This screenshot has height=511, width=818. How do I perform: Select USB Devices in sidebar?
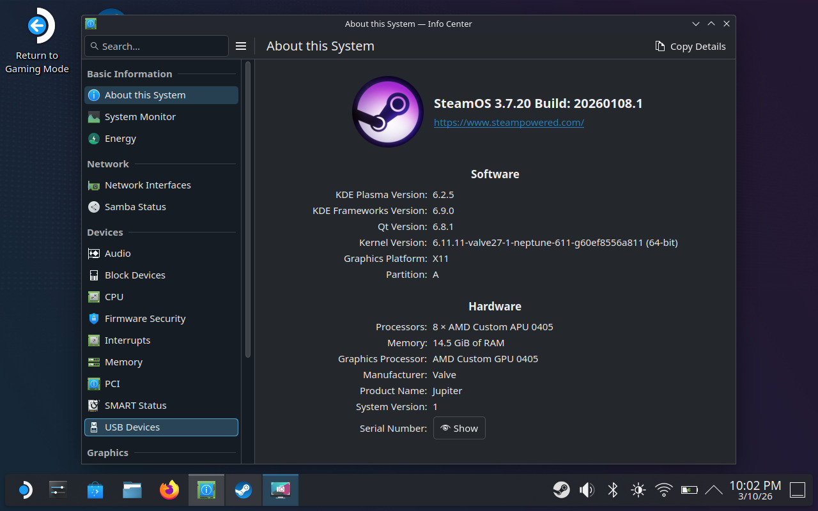161,427
